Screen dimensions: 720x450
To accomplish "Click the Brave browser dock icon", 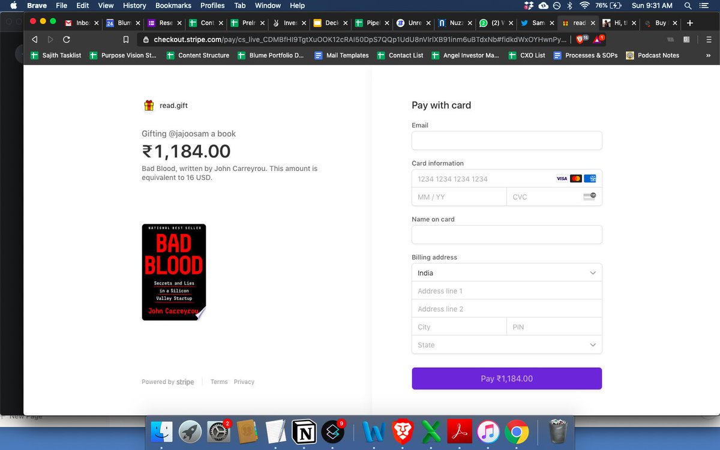I will coord(403,431).
